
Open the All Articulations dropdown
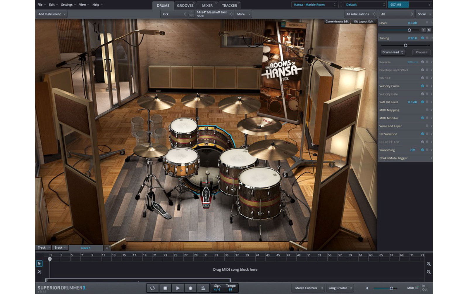tap(361, 14)
